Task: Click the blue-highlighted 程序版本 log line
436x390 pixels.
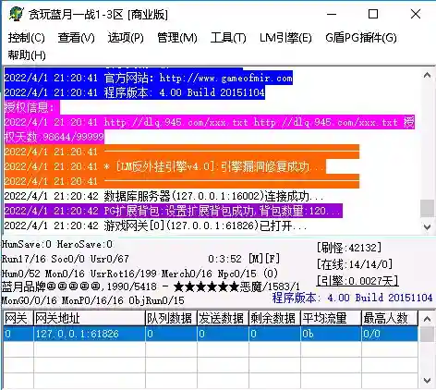Action: pos(135,92)
